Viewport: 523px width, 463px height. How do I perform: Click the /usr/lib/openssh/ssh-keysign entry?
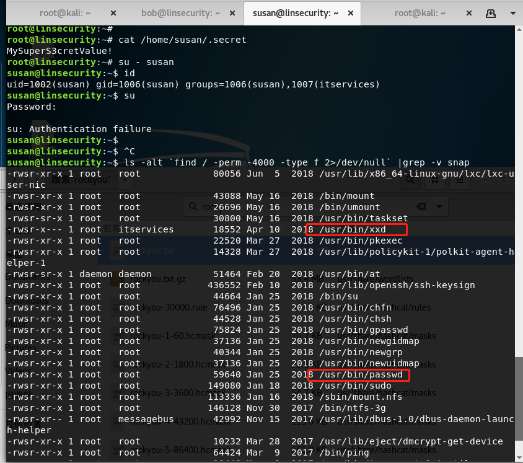pos(397,286)
